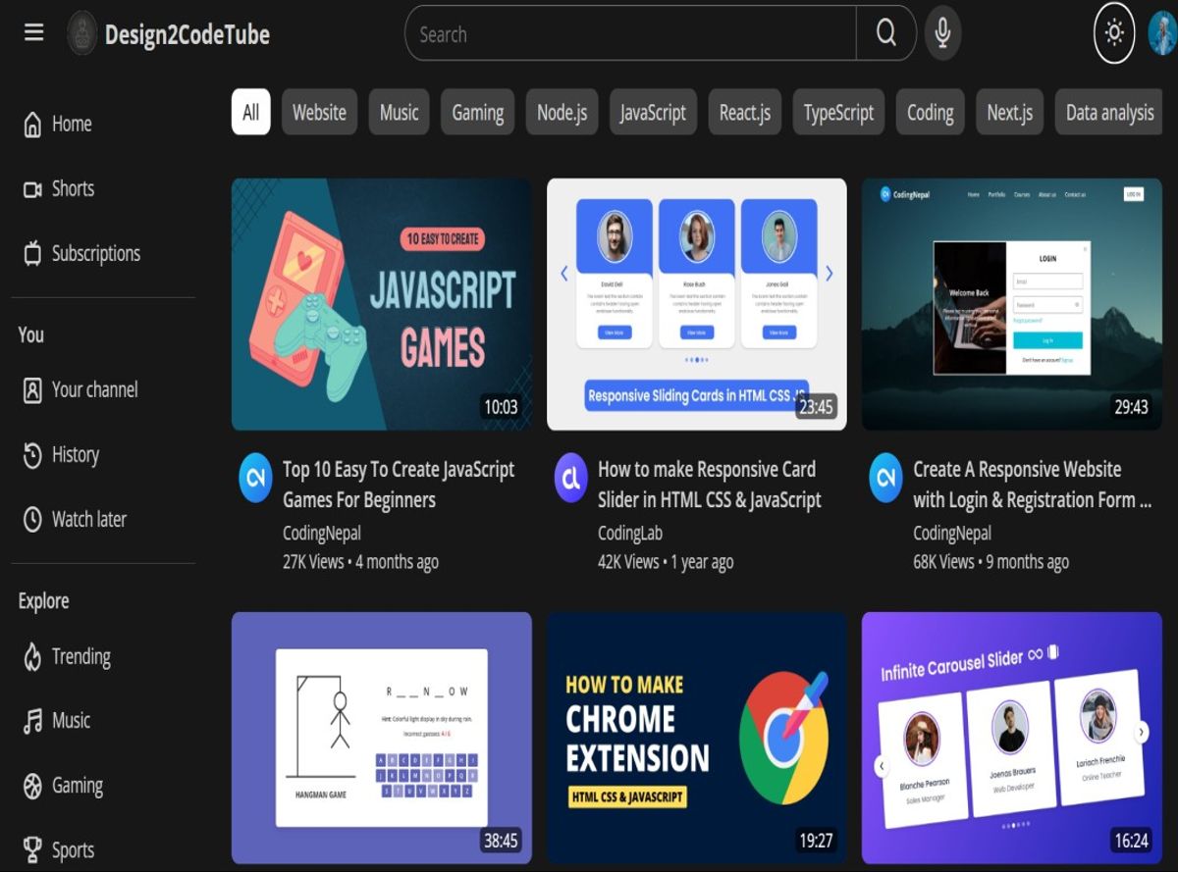Open Shorts from the sidebar
Image resolution: width=1178 pixels, height=872 pixels.
coord(72,189)
